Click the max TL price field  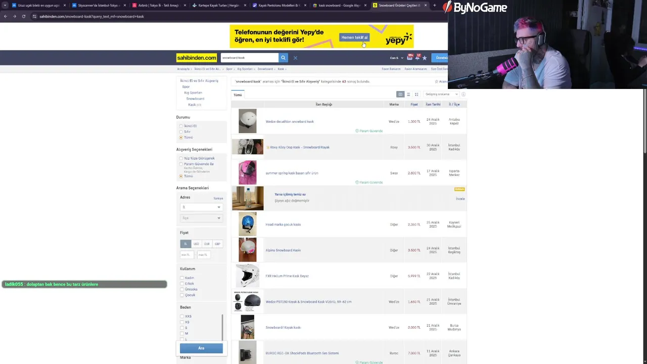[204, 255]
